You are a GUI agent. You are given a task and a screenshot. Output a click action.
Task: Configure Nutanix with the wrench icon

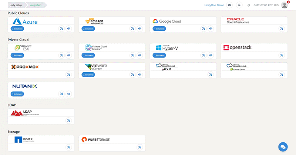(61, 94)
